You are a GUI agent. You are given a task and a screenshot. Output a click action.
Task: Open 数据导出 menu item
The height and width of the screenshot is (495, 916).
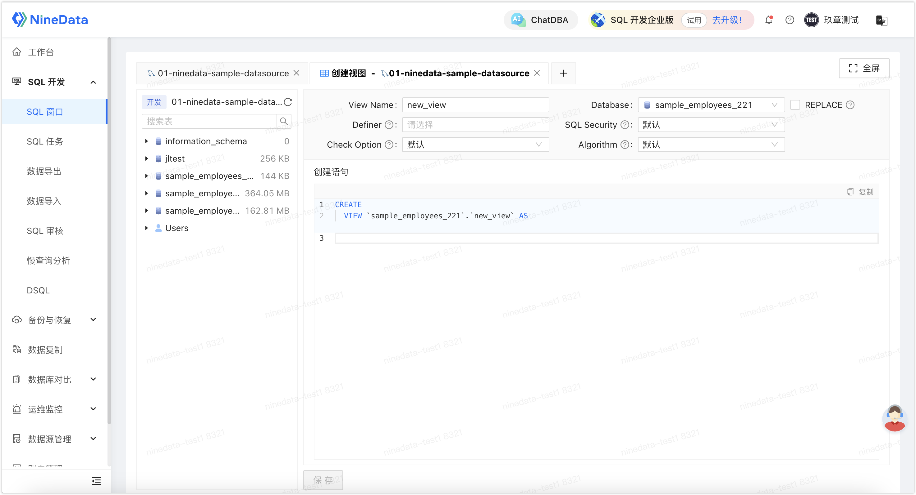click(44, 172)
